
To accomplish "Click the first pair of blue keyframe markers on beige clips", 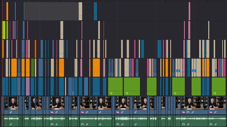I will click(x=178, y=71).
